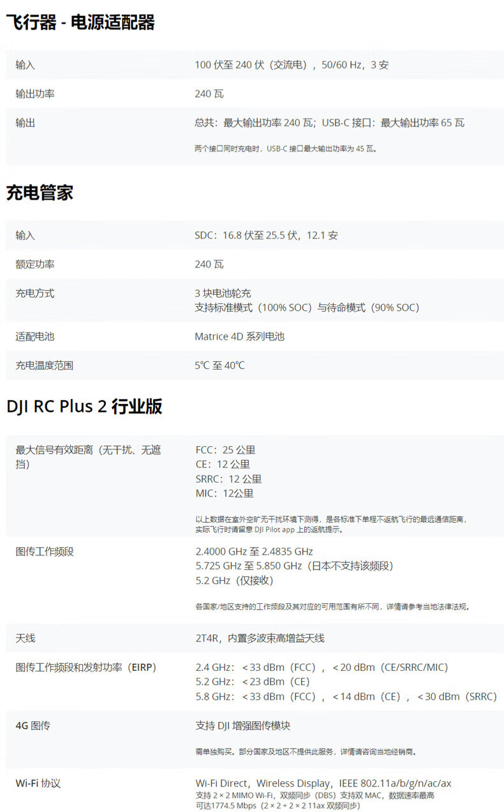This screenshot has width=504, height=812.
Task: Click the '适配电池' label
Action: pos(35,336)
